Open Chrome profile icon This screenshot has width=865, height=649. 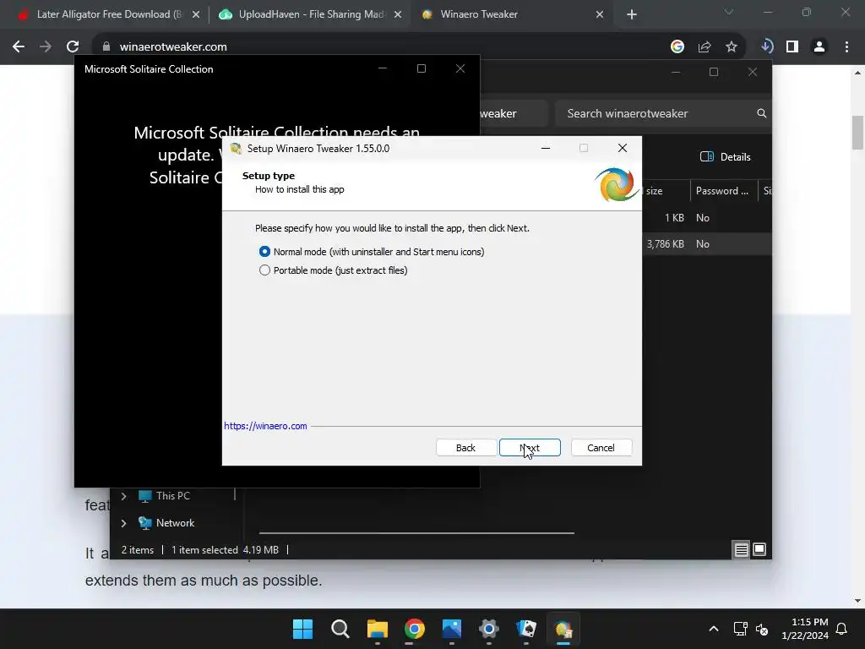click(x=819, y=47)
